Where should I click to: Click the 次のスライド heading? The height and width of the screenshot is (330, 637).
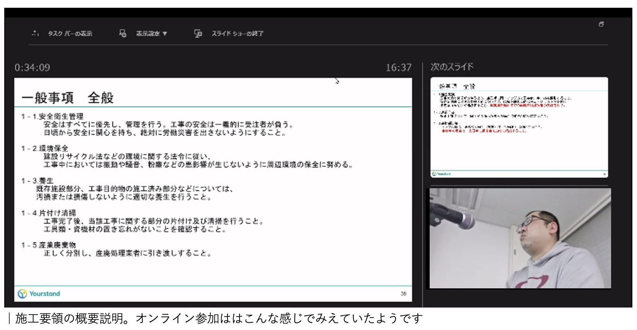click(452, 67)
